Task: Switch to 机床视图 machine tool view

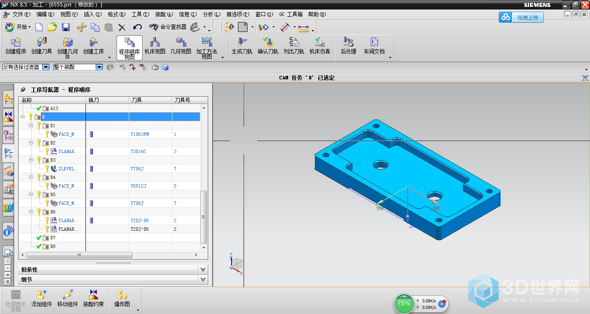Action: (x=155, y=46)
